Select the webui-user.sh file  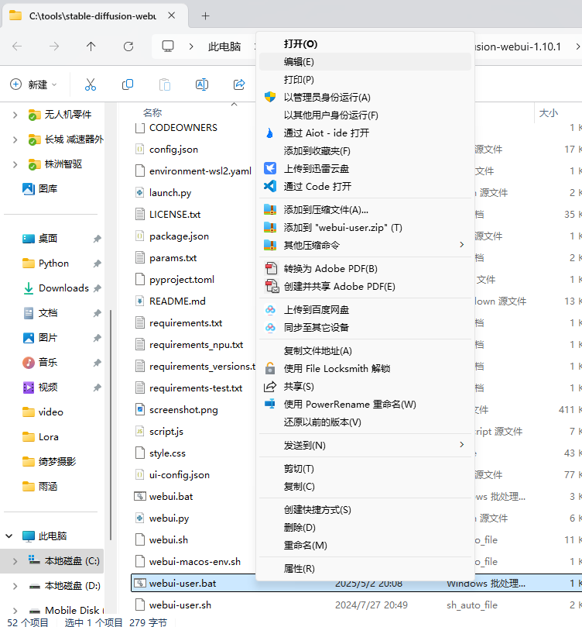(x=180, y=605)
